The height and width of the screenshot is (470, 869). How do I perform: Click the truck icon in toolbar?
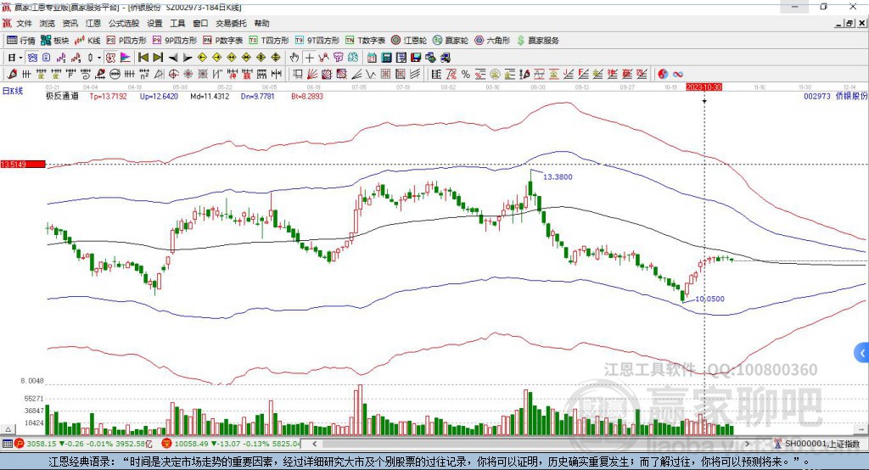445,58
